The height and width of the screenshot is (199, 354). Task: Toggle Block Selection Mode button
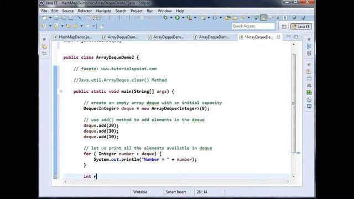[x=278, y=18]
